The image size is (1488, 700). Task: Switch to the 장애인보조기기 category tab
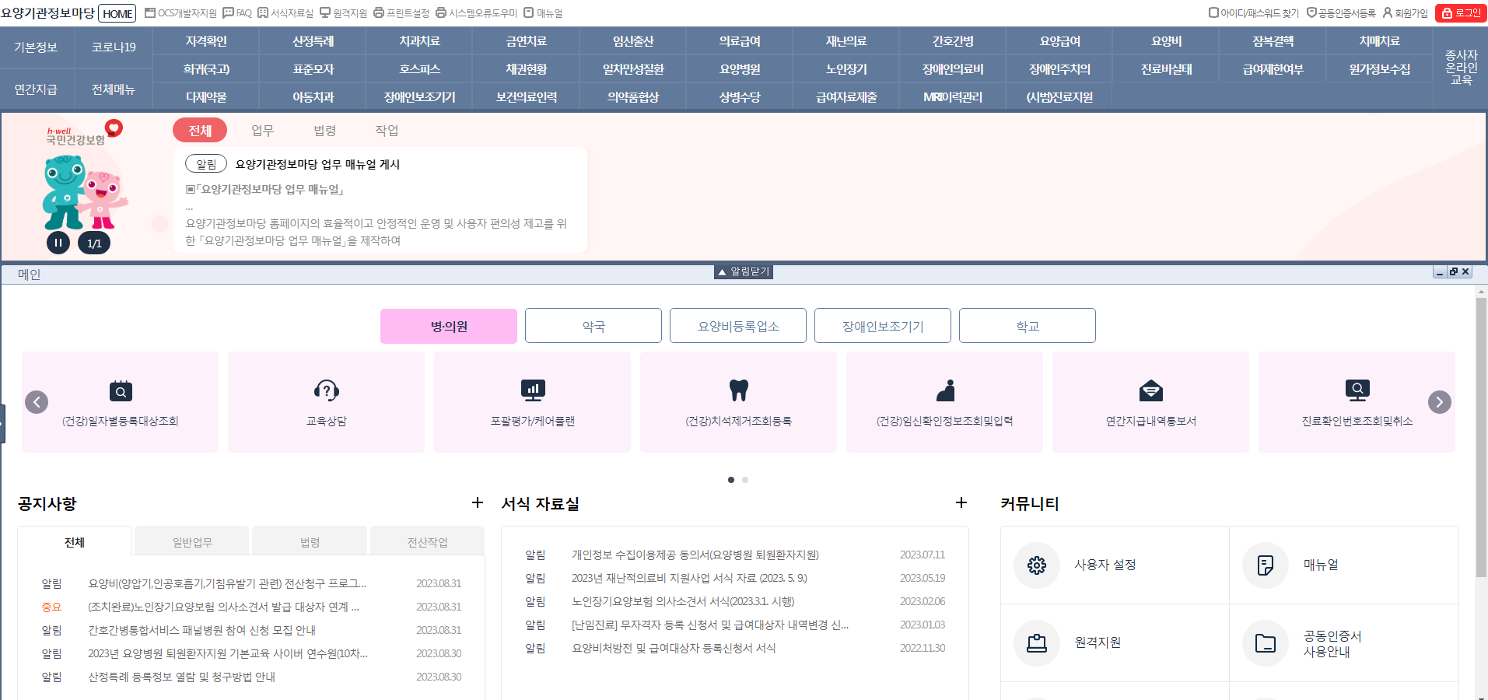(883, 326)
